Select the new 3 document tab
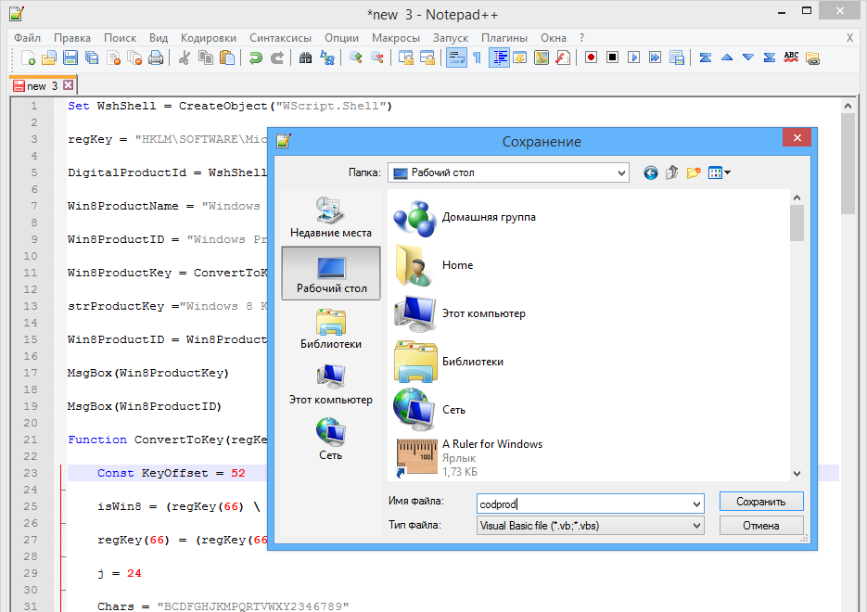Screen dimensions: 867x612 42,85
